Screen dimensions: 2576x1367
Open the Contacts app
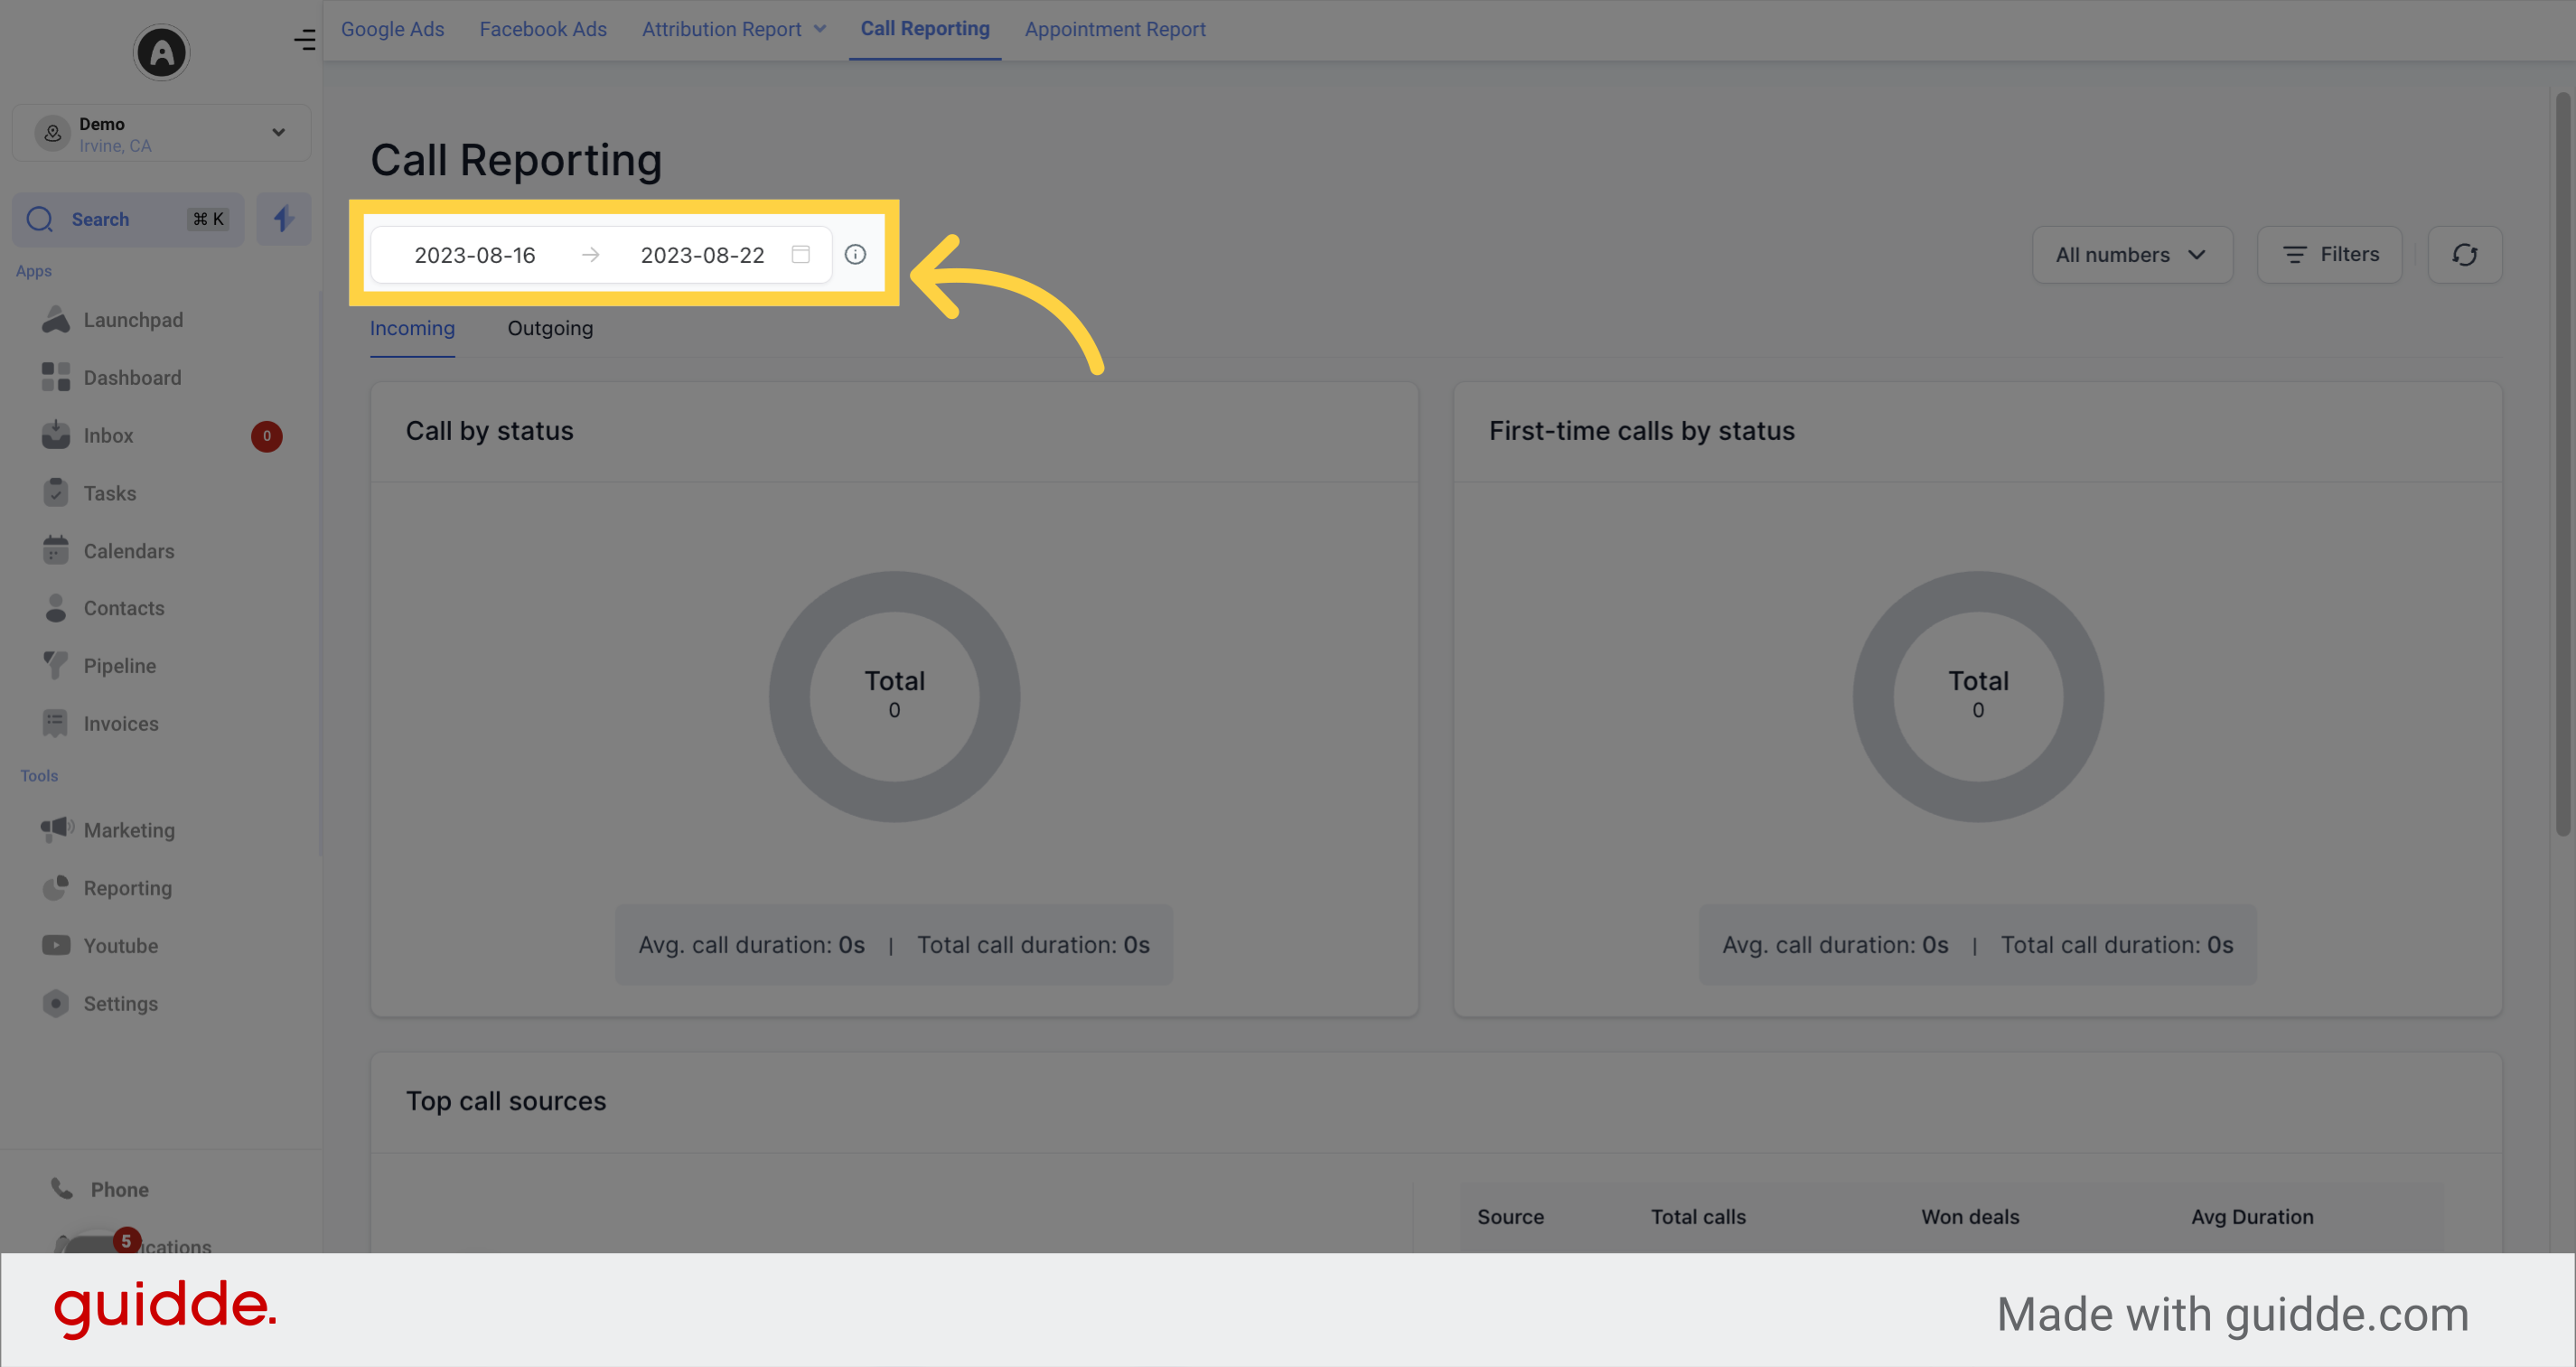[x=124, y=608]
